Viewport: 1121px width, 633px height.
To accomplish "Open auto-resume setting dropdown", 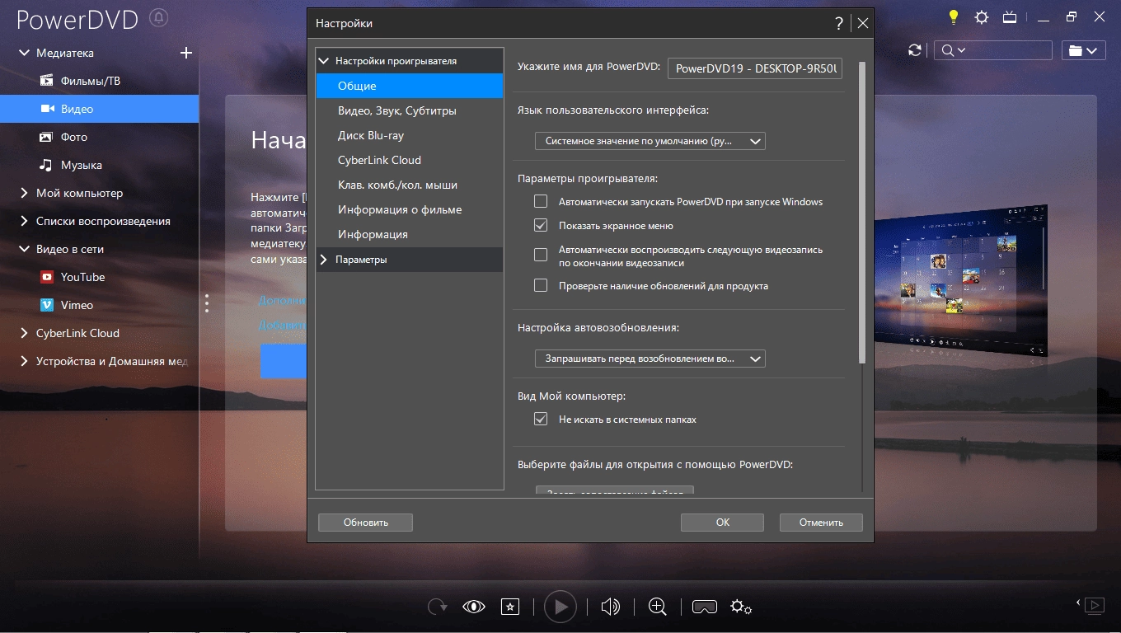I will point(650,359).
